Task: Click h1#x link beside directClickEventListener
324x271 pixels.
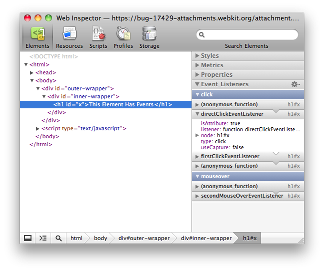Action: tap(293, 114)
